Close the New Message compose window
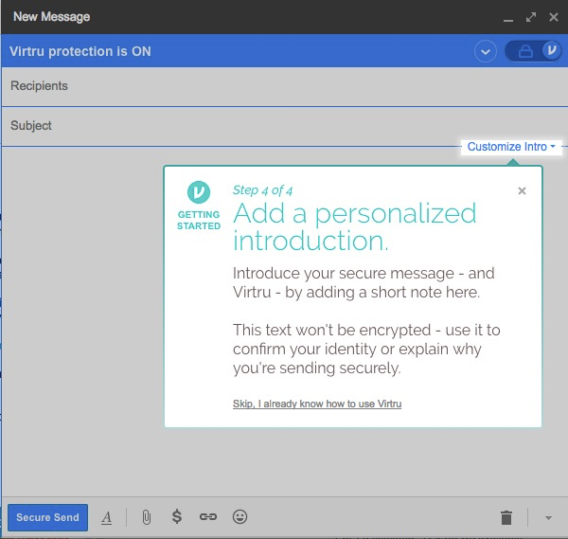The height and width of the screenshot is (539, 568). [553, 17]
